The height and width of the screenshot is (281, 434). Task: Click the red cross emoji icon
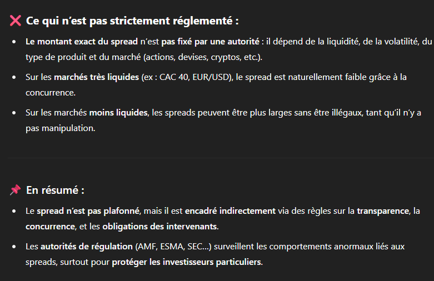click(x=16, y=21)
